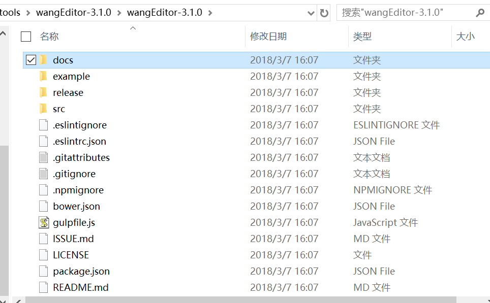The image size is (490, 303).
Task: Open the example folder icon
Action: pos(44,76)
